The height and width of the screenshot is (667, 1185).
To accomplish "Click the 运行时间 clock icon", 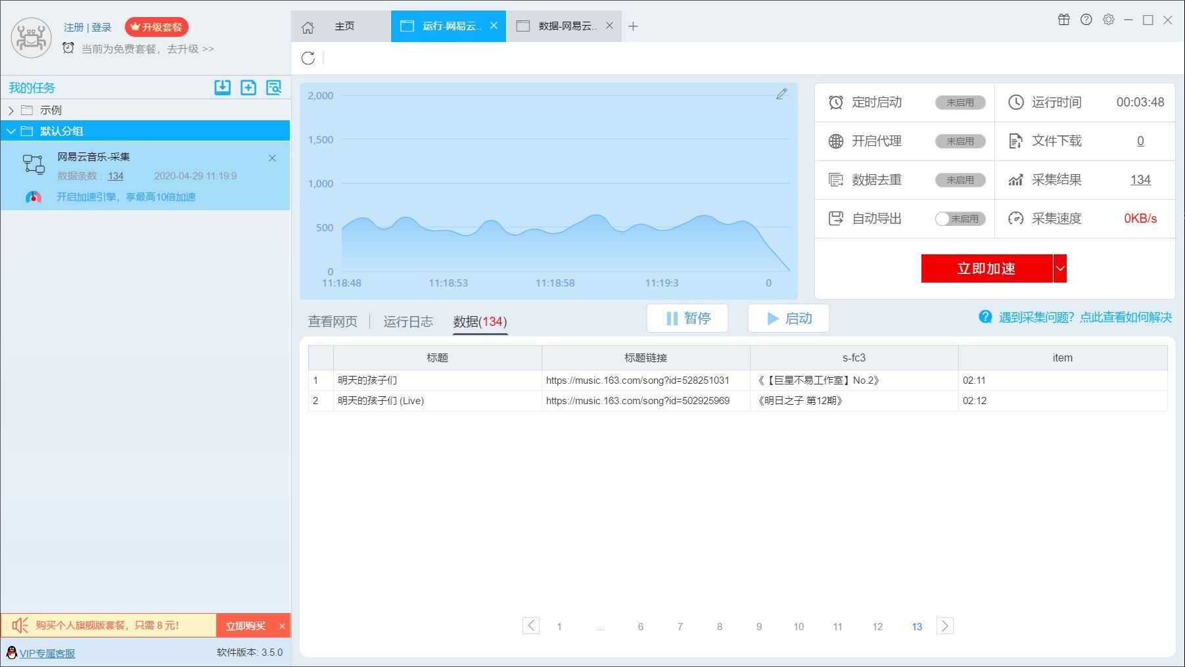I will coord(1016,103).
